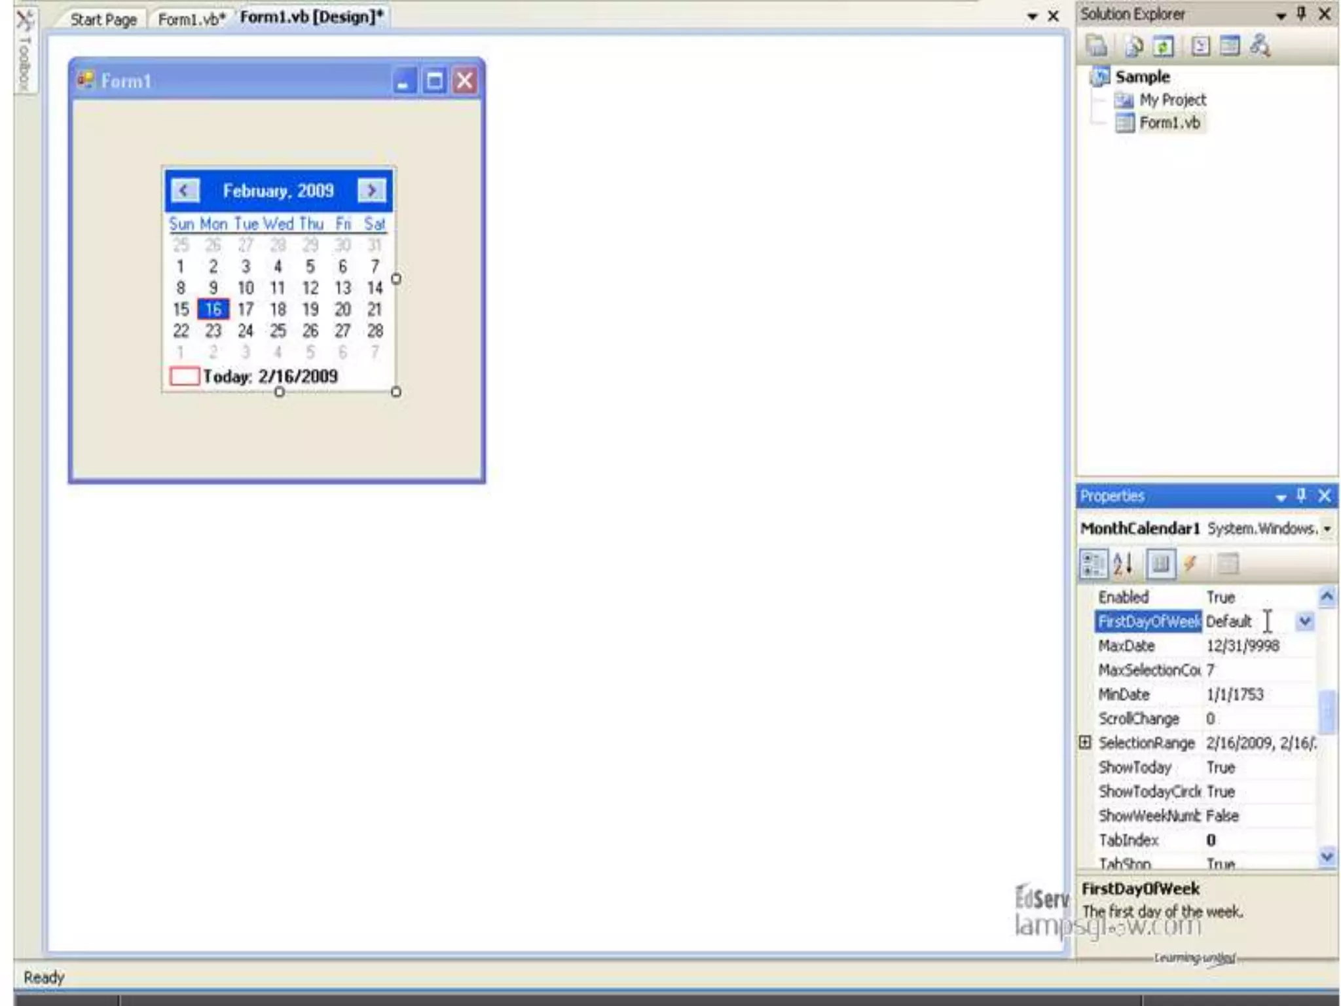Show Events lightning bolt icon
Image resolution: width=1341 pixels, height=1006 pixels.
point(1191,564)
